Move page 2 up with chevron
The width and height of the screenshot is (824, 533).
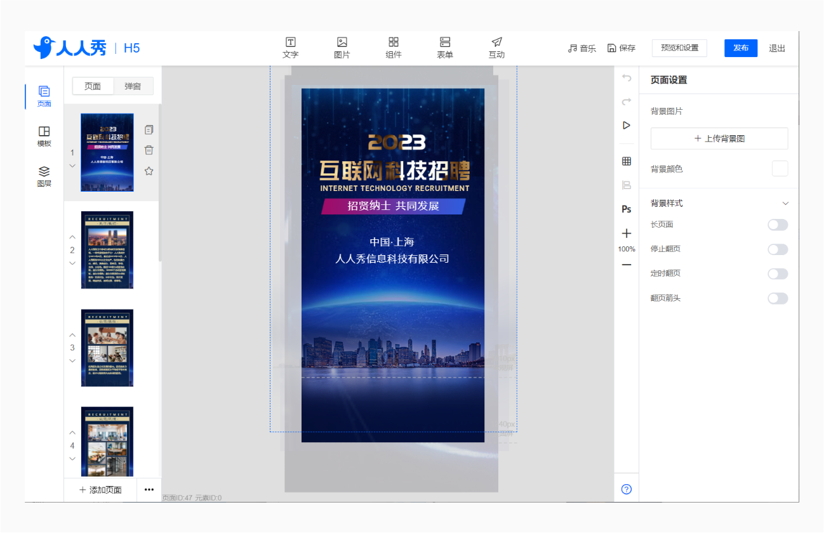(72, 237)
